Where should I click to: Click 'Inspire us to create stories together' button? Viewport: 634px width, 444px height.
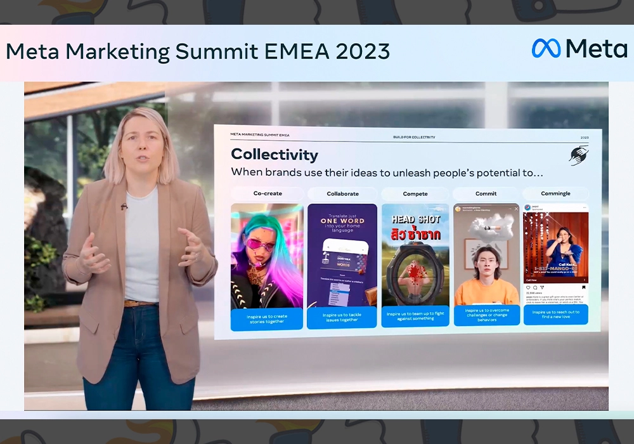point(267,318)
